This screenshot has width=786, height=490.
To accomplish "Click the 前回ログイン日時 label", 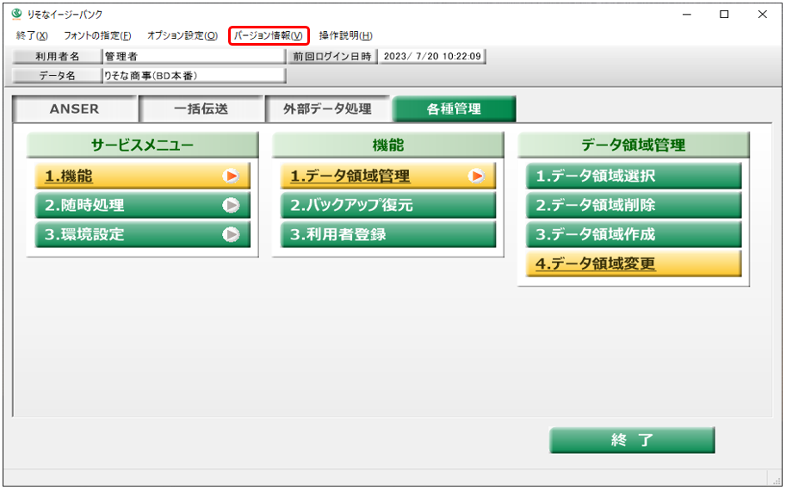I will (332, 56).
